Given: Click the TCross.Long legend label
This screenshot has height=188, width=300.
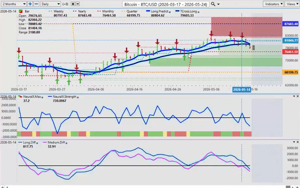Looking at the screenshot, I should [x=188, y=12].
